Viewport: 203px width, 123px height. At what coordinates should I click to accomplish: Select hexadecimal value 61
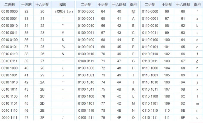pyautogui.click(x=183, y=18)
